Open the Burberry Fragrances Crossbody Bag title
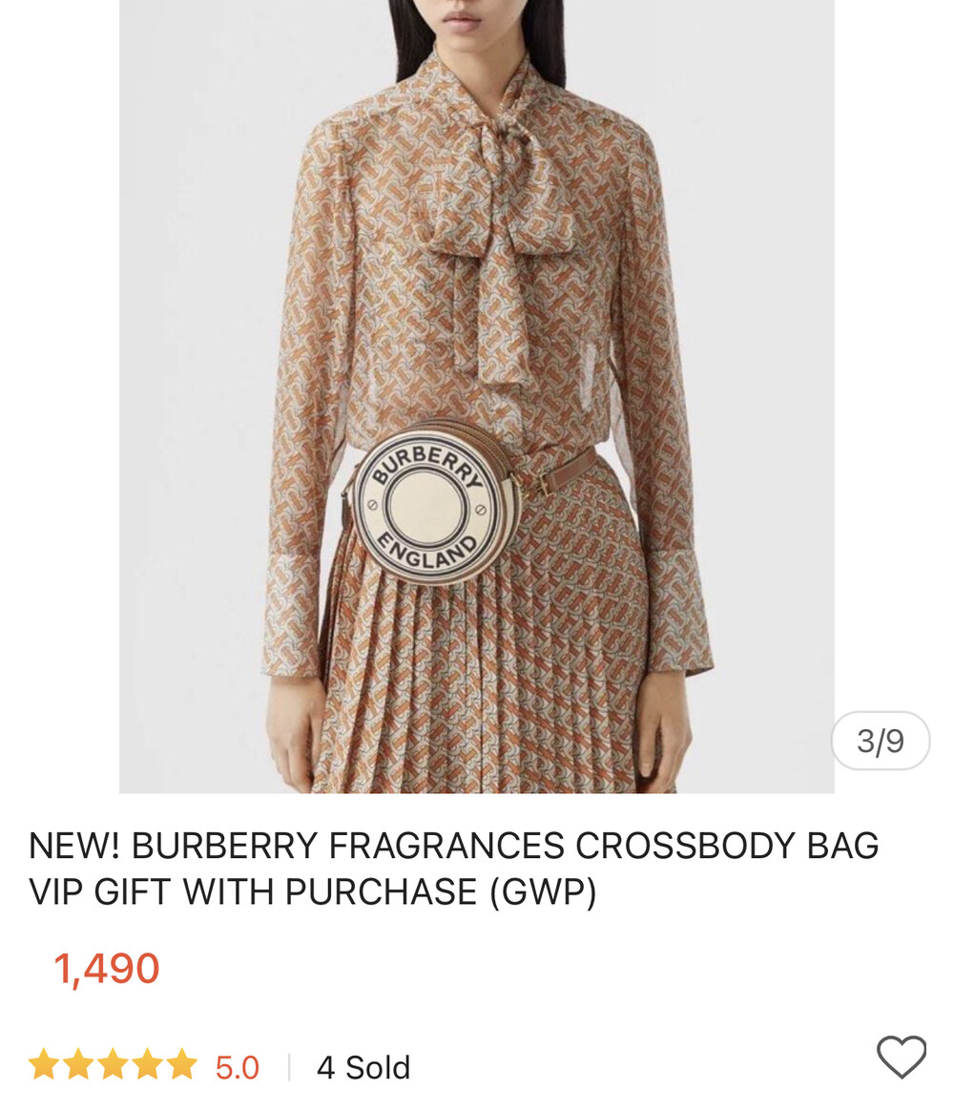 pos(454,845)
